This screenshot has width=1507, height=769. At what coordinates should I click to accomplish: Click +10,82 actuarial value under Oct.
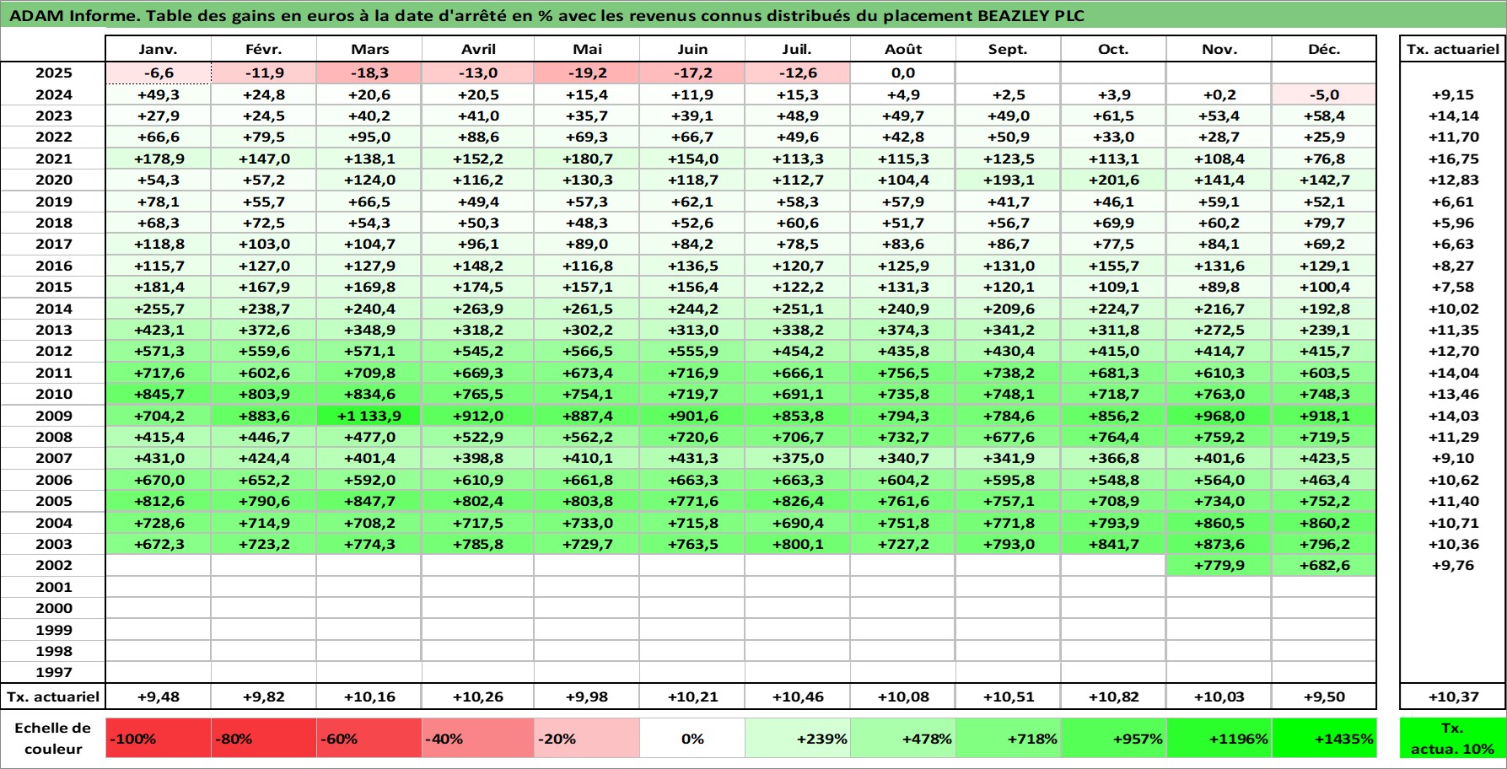tap(1113, 696)
